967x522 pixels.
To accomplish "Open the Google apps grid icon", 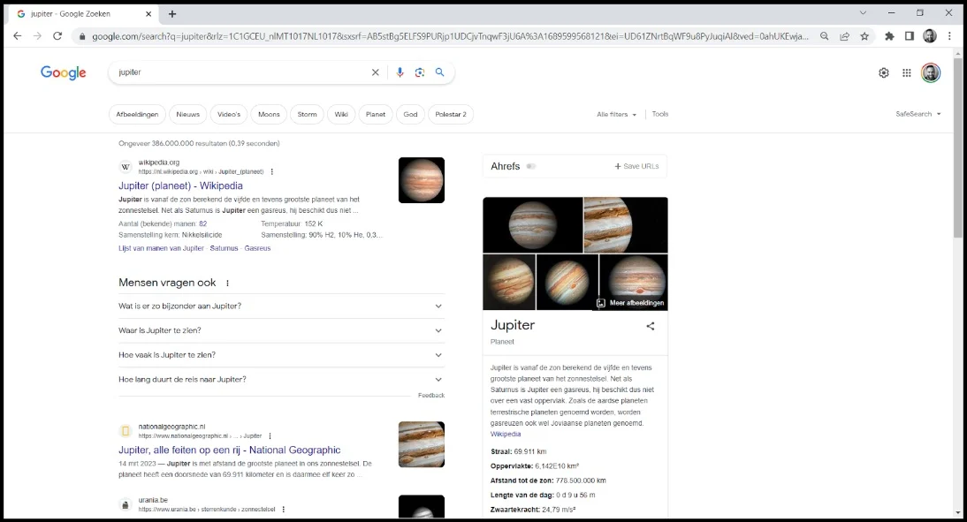I will (907, 72).
